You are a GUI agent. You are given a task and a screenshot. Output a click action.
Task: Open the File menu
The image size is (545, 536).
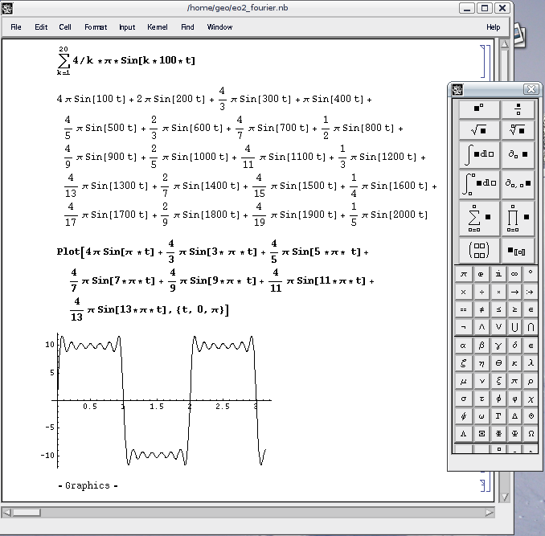(x=16, y=27)
